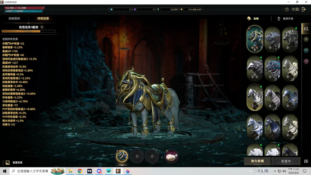Click the magnifier next to 收集效果4級別
The height and width of the screenshot is (175, 311).
coord(42,27)
